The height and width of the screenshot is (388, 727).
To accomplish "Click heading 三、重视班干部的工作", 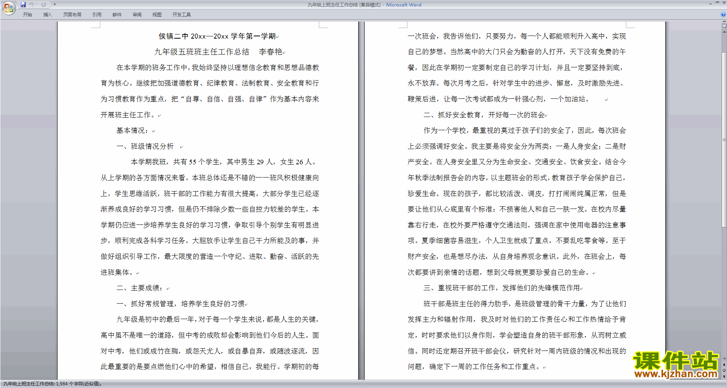I will click(x=459, y=288).
